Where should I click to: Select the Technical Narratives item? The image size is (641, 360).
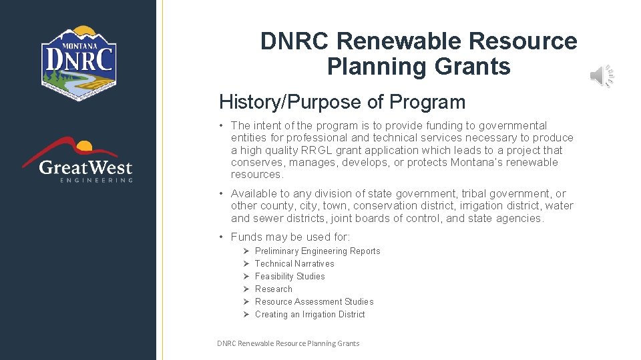[294, 264]
